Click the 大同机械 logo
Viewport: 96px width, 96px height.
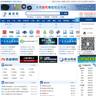[78, 32]
